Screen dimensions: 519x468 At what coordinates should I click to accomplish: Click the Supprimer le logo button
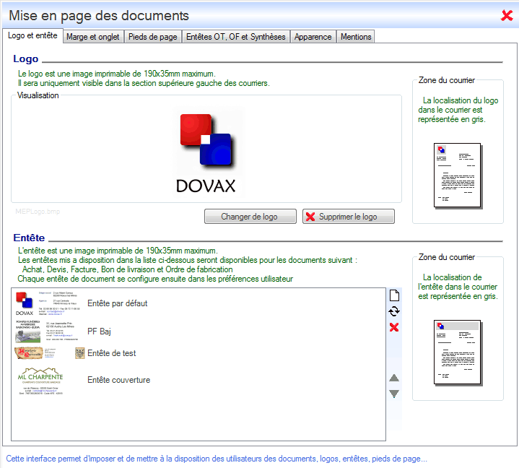[348, 217]
